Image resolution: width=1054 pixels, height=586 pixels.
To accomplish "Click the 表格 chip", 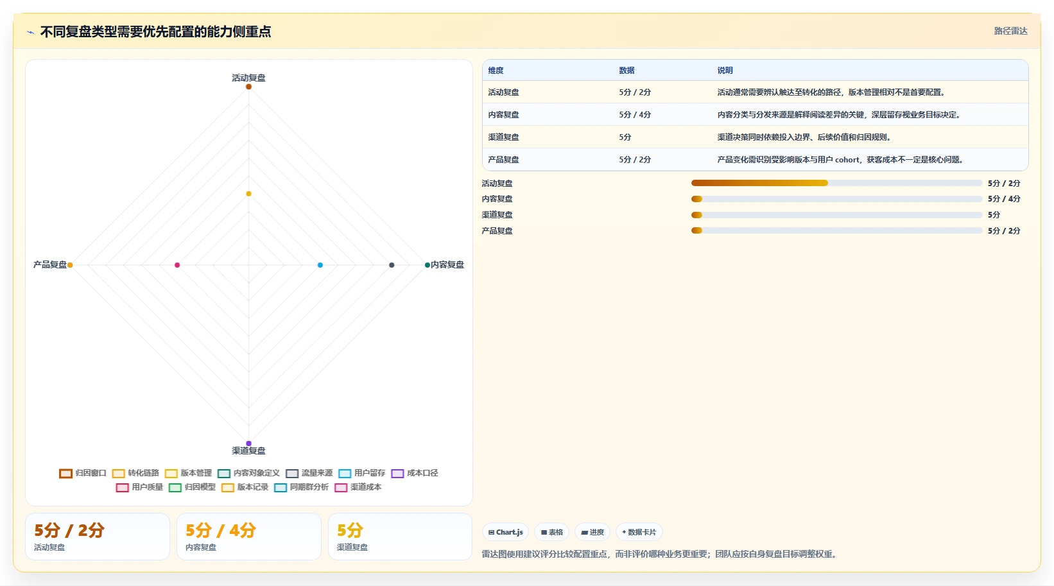I will (551, 532).
